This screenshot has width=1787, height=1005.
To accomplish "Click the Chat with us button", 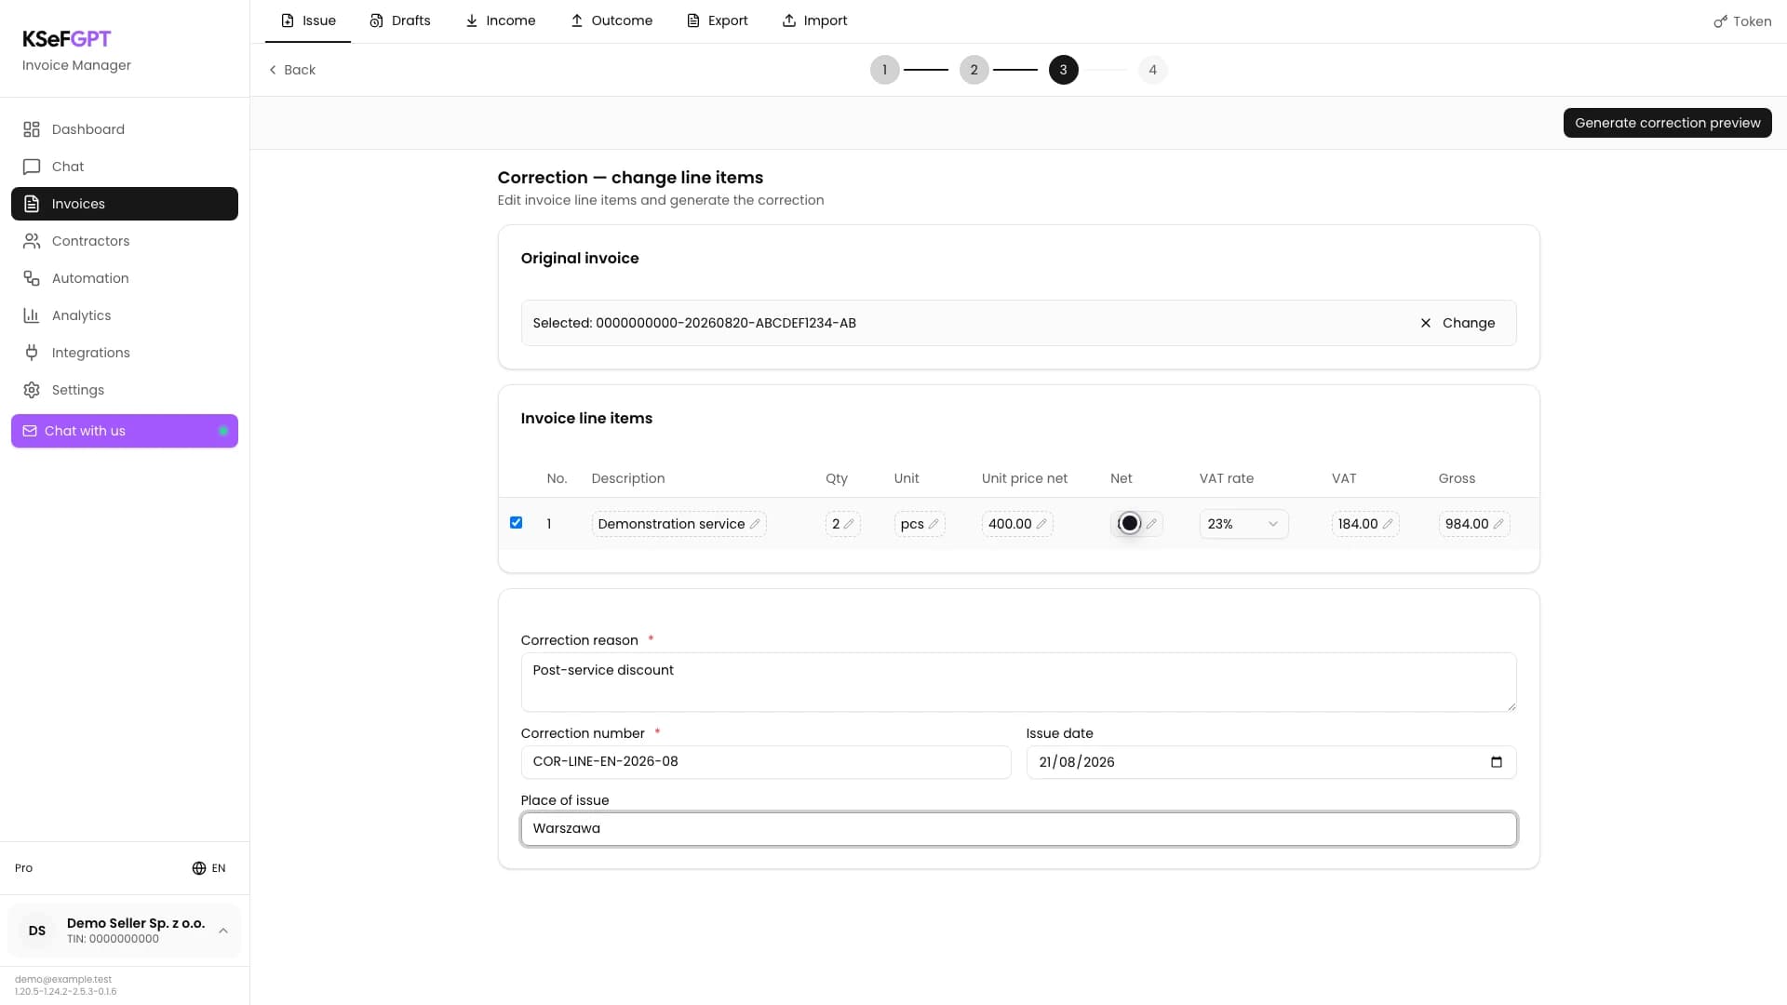I will tap(125, 431).
